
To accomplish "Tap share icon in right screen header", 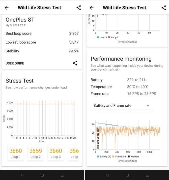I will coord(164,8).
